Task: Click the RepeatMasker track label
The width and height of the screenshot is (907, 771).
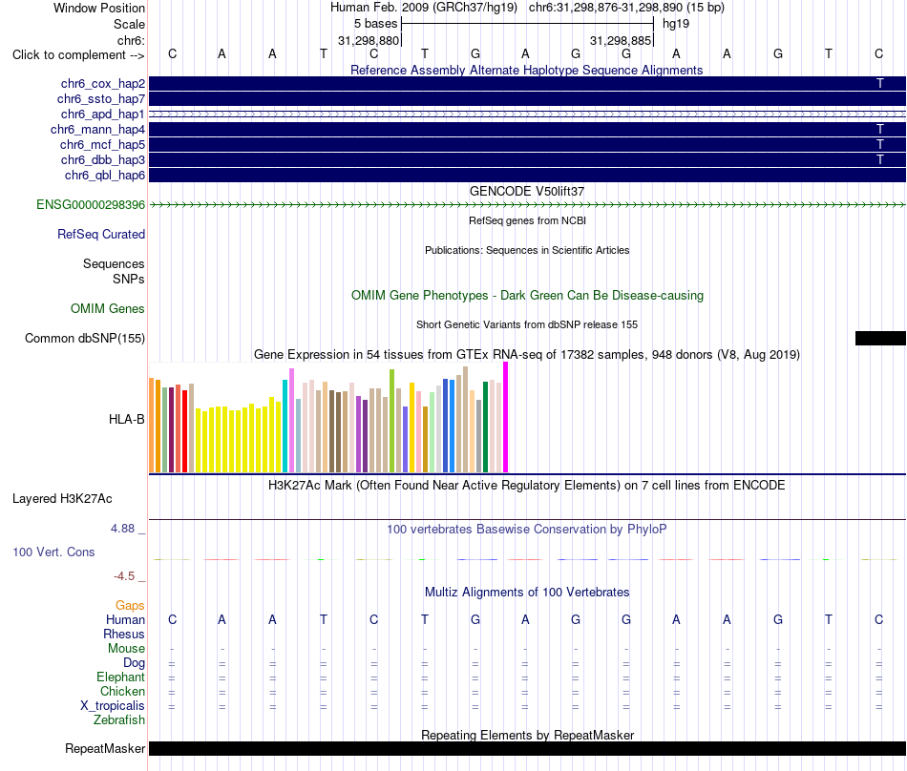Action: tap(105, 748)
